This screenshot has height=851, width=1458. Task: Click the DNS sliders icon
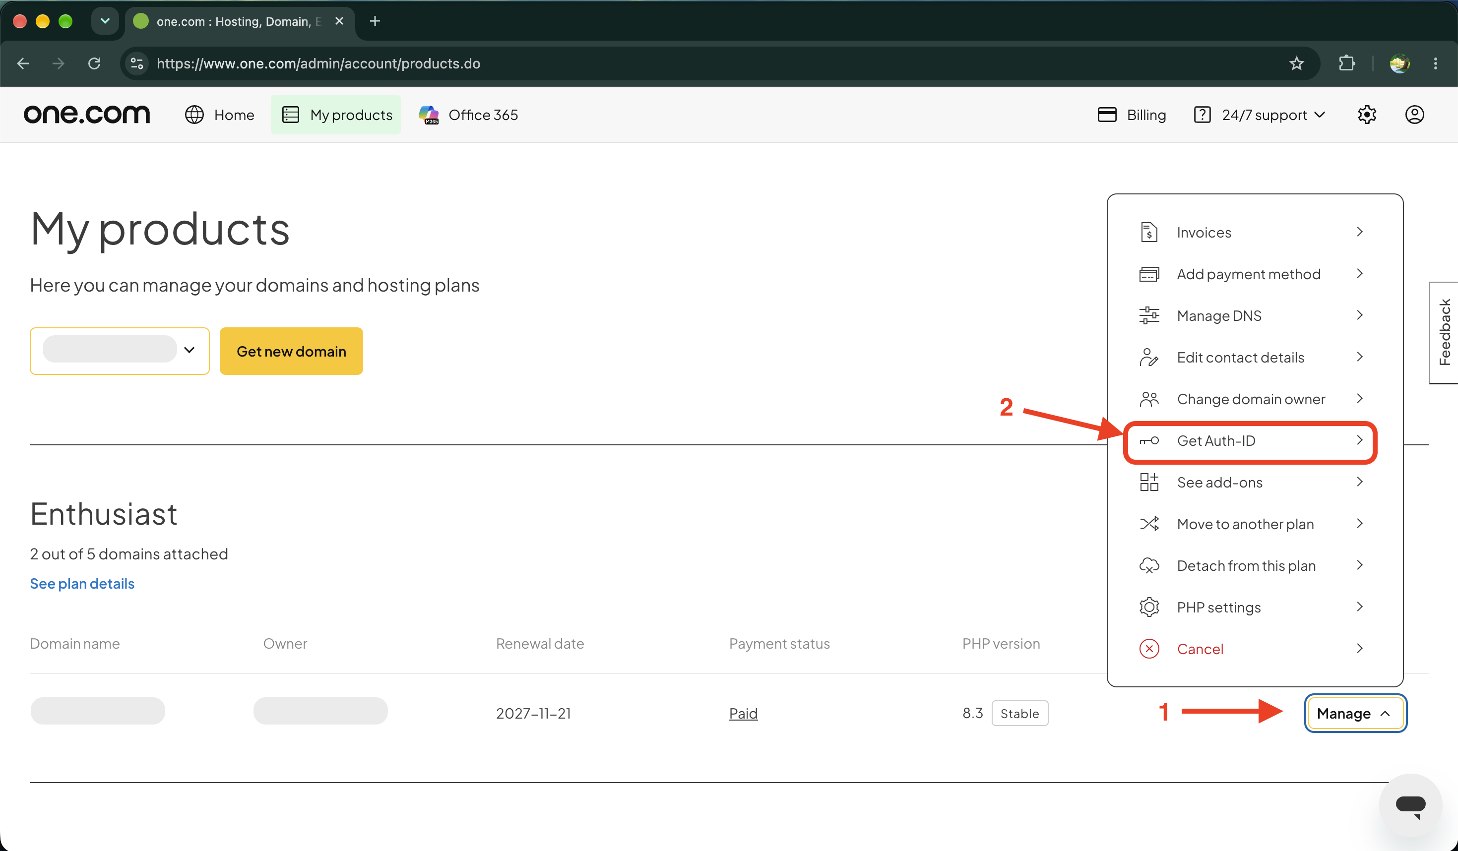tap(1148, 315)
